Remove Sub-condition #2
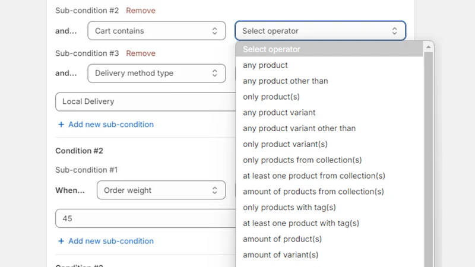 [141, 10]
